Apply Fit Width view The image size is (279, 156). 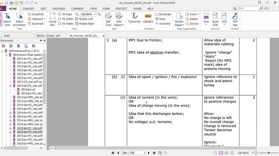[66, 19]
